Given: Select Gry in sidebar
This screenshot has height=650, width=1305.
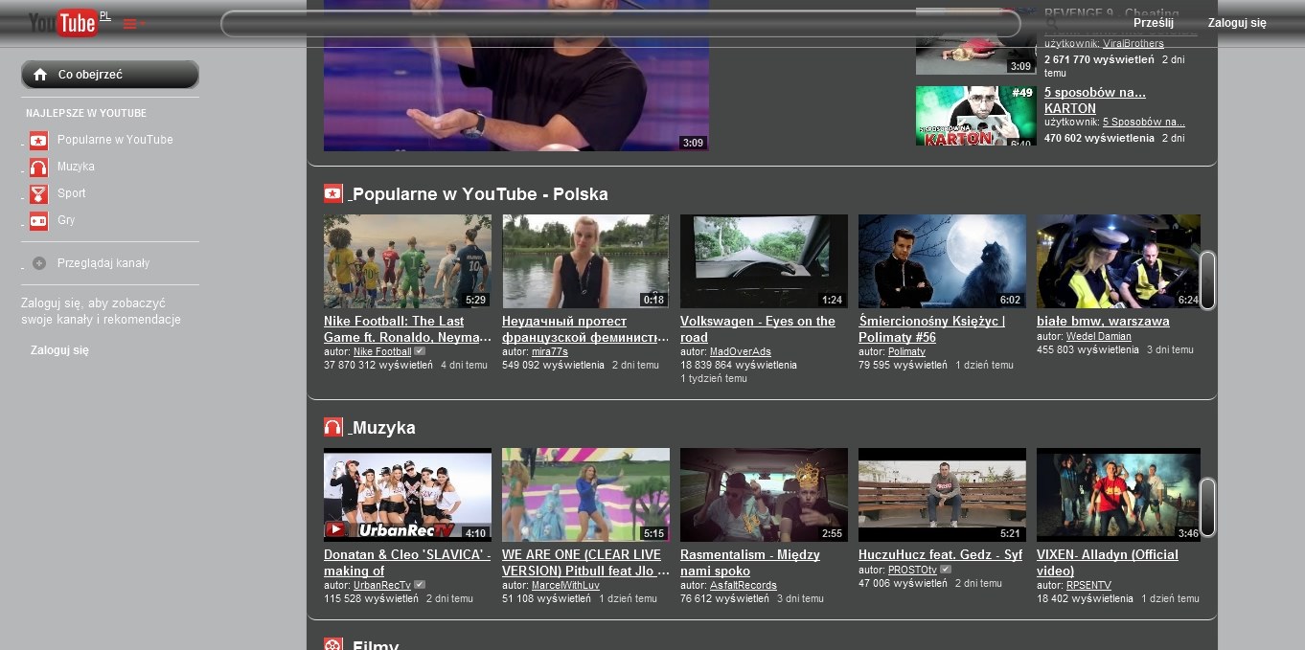Looking at the screenshot, I should pos(66,220).
